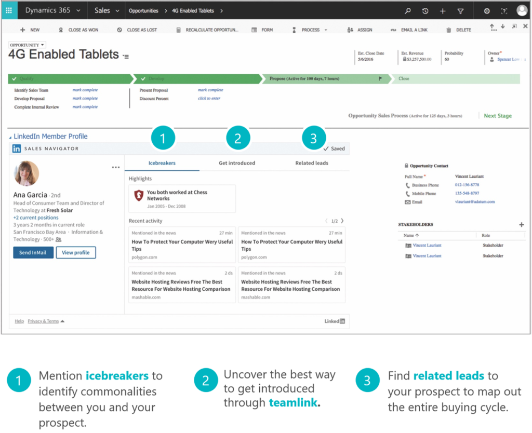Open recent items history clock icon
Screen dimensions: 532x433
pyautogui.click(x=425, y=11)
